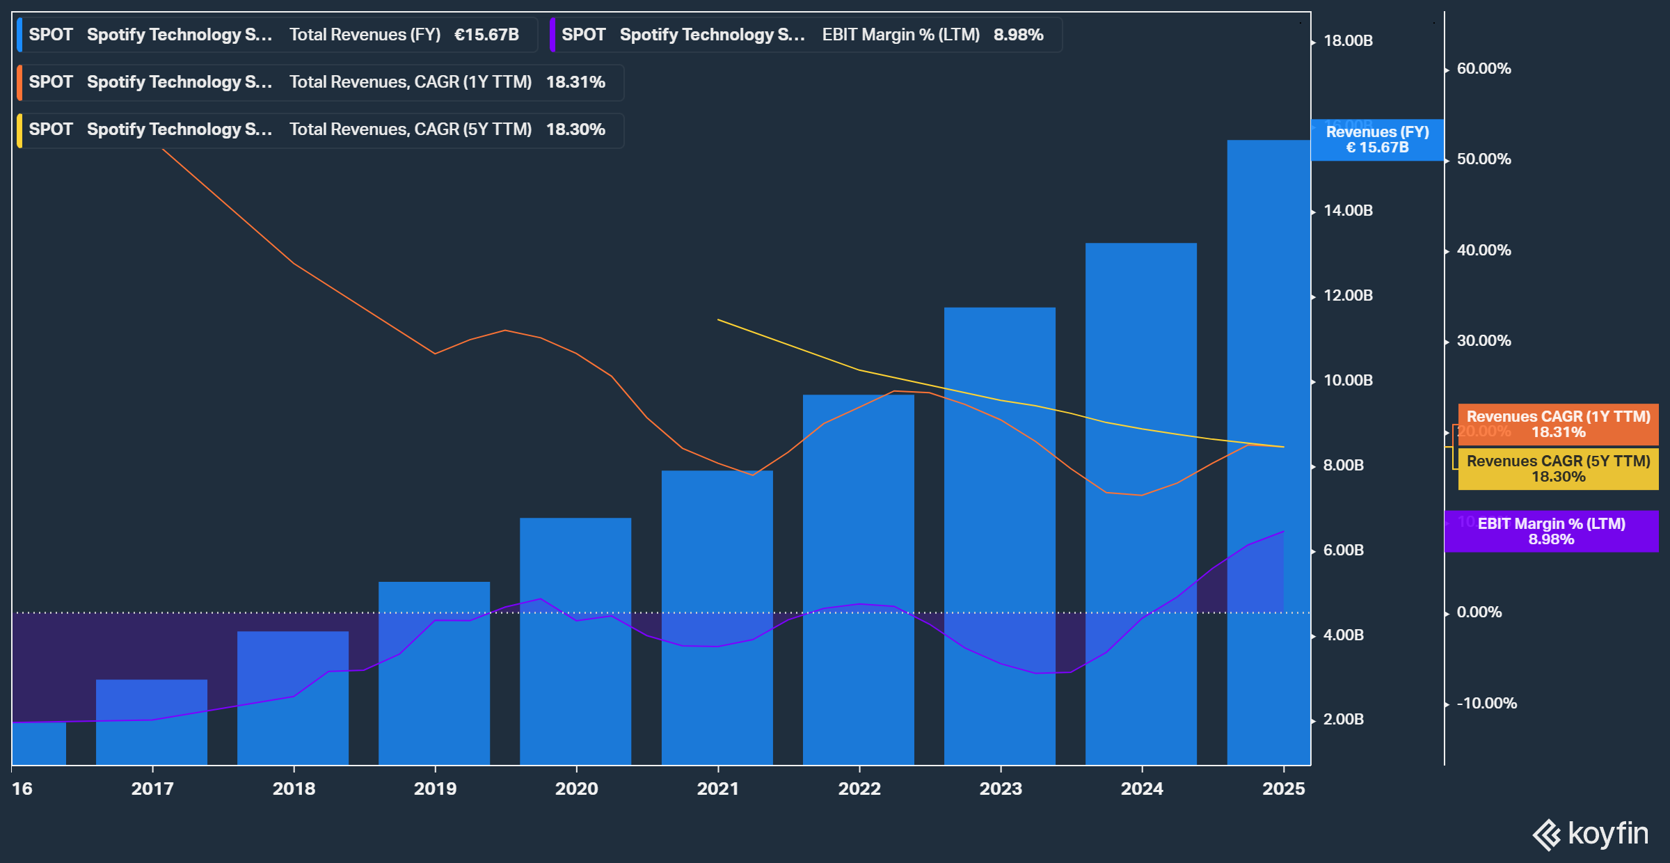Click the orange Revenues CAGR (1Y TTM) axis tag
The image size is (1670, 863).
(x=1559, y=425)
